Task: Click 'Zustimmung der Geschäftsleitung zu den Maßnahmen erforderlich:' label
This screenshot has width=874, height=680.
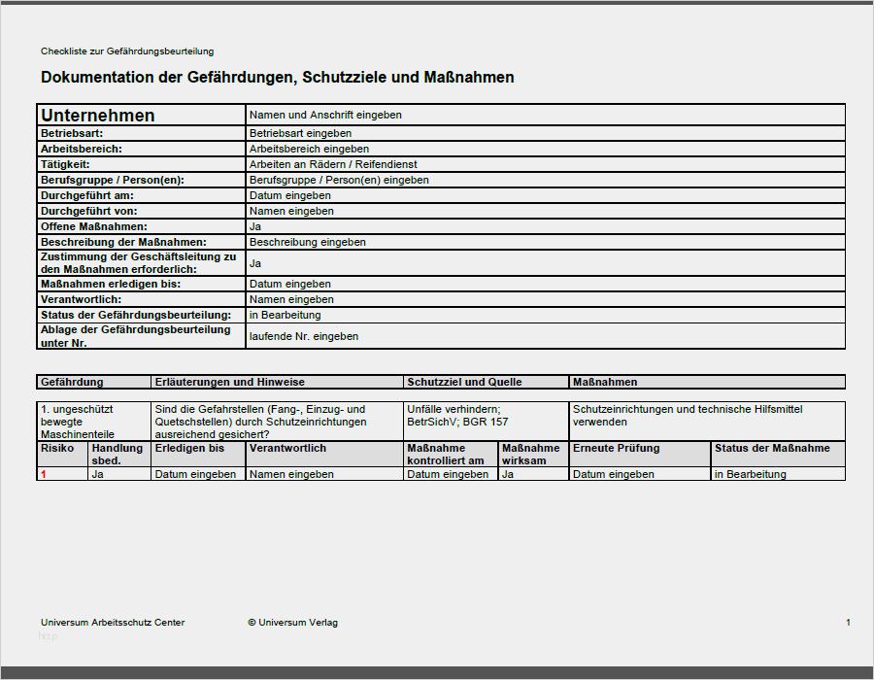Action: tap(141, 263)
